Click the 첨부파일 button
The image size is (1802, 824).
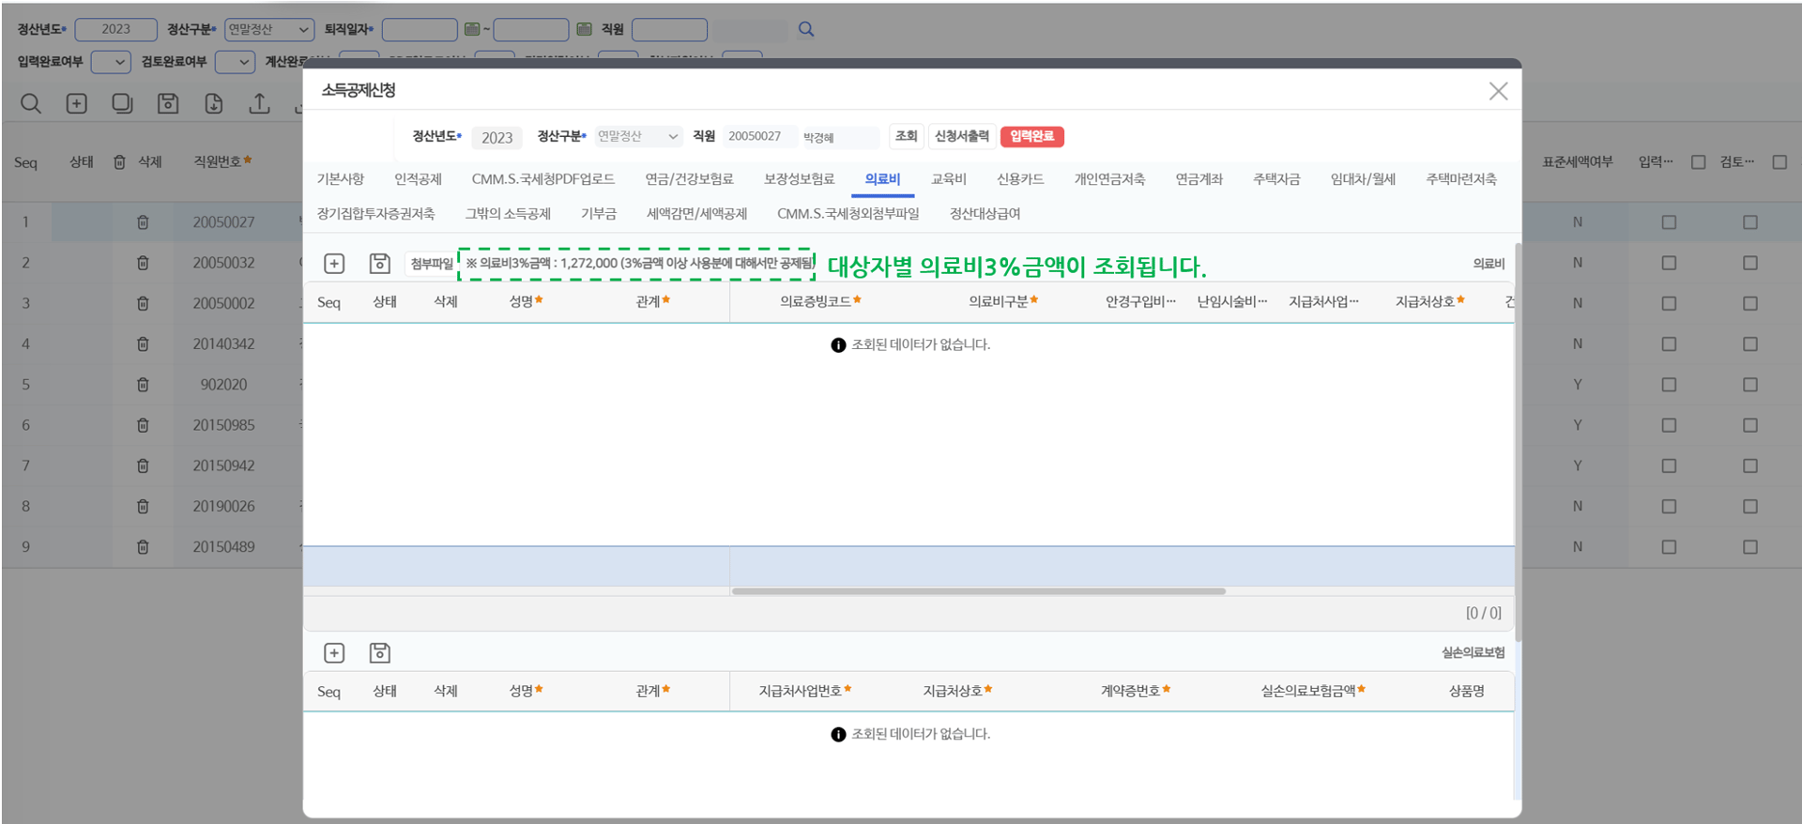432,265
